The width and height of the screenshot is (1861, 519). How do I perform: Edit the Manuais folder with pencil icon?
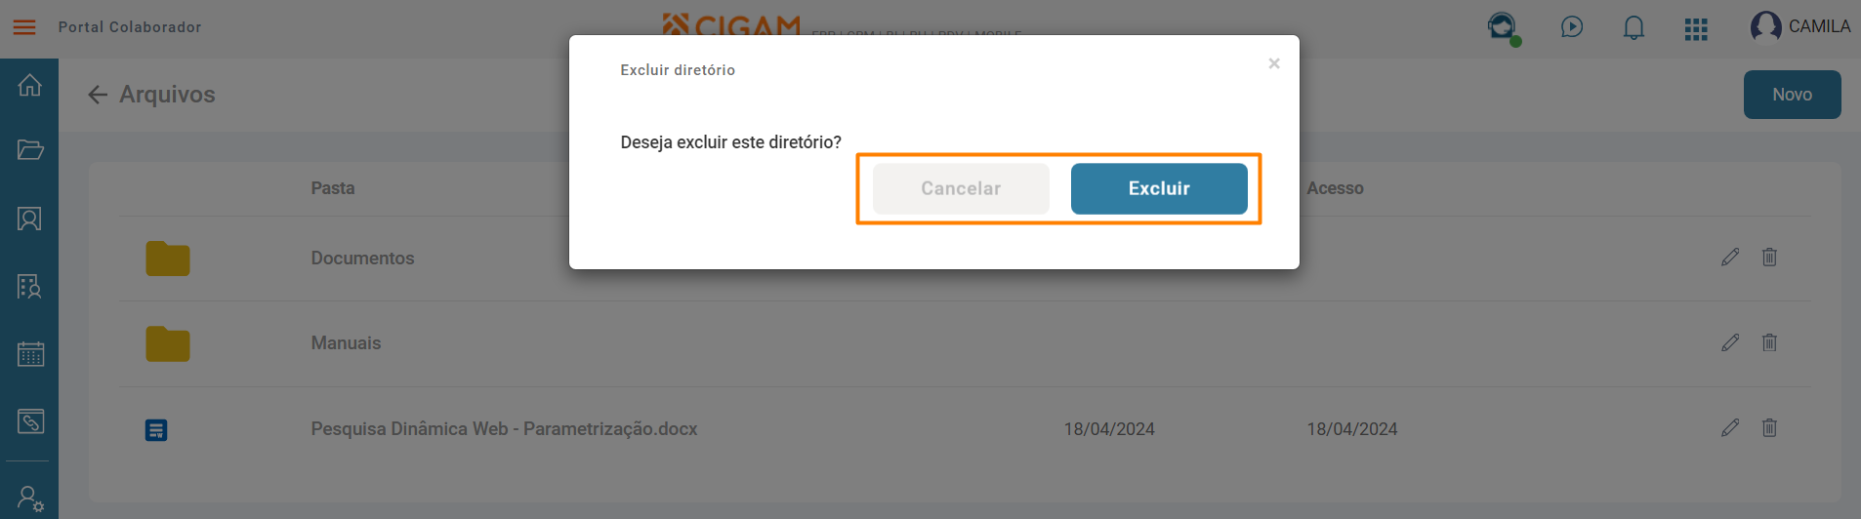click(1730, 342)
